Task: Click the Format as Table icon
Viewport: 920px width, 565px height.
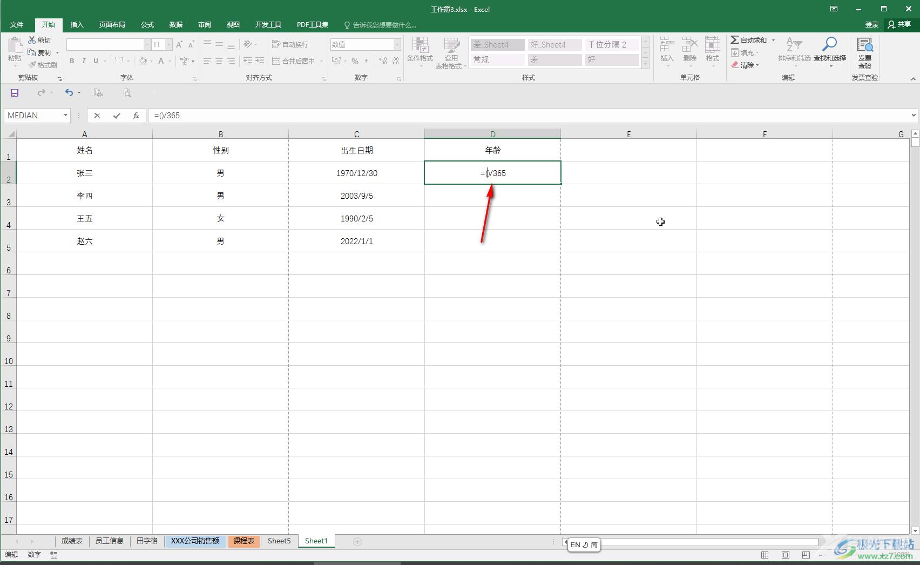Action: coord(451,45)
